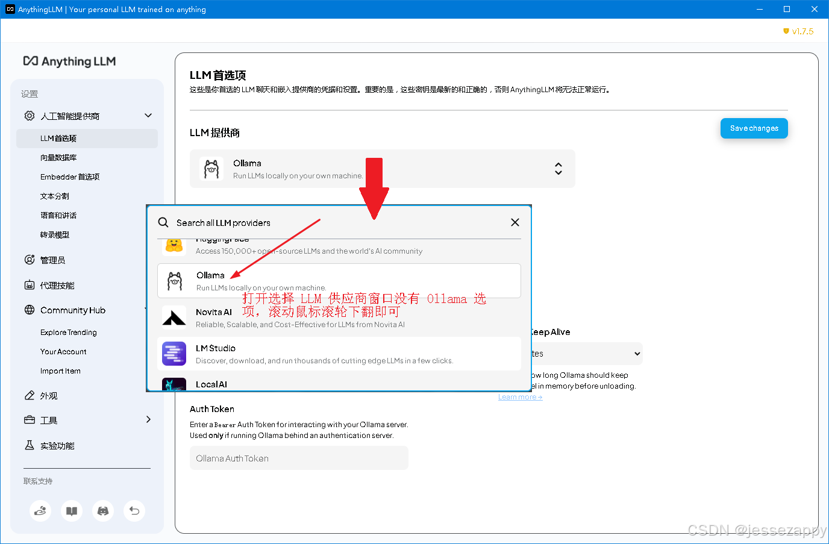
Task: Open the documentation book icon
Action: click(x=72, y=511)
